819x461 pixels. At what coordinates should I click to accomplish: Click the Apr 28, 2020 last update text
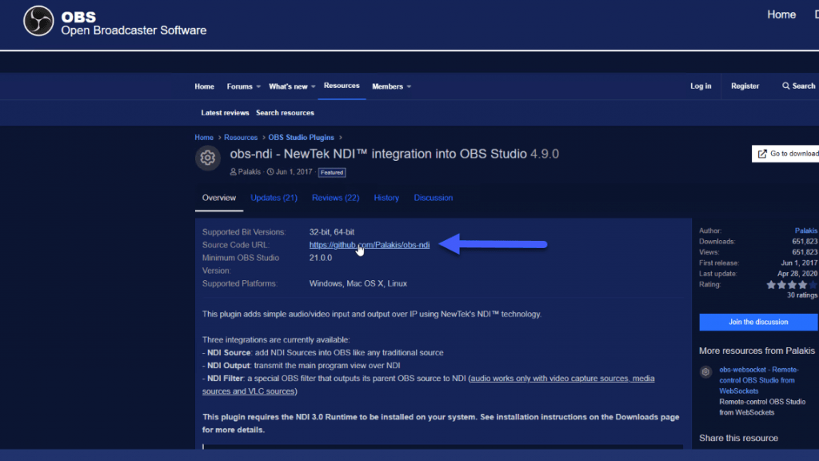click(797, 274)
